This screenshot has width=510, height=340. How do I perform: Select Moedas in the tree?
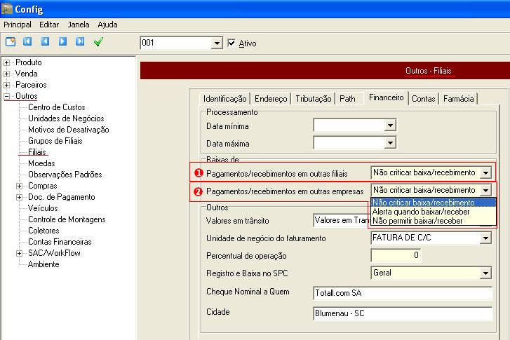tap(41, 163)
